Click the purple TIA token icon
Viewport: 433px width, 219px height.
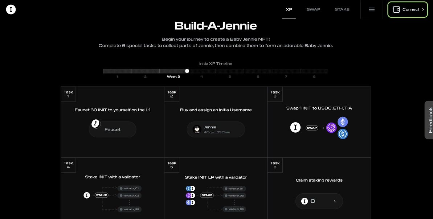[331, 128]
